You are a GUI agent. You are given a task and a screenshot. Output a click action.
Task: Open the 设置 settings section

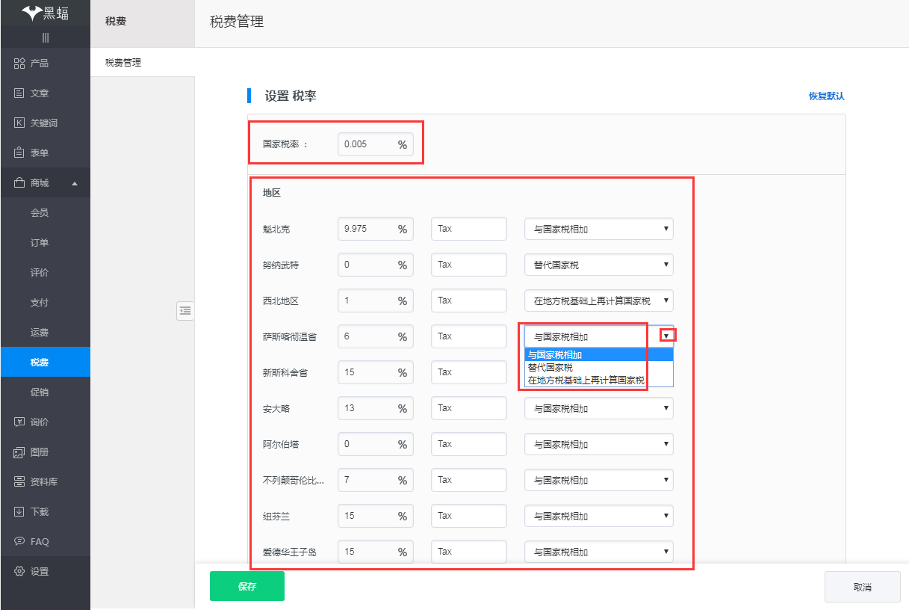click(x=36, y=571)
